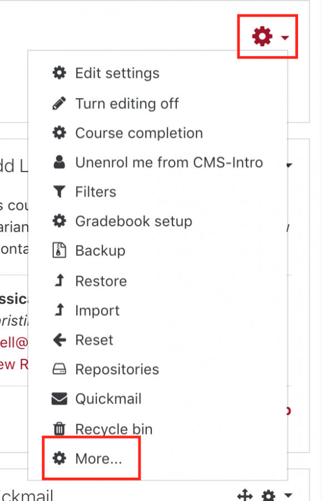
Task: Click the envelope icon for Quickmail
Action: point(60,399)
